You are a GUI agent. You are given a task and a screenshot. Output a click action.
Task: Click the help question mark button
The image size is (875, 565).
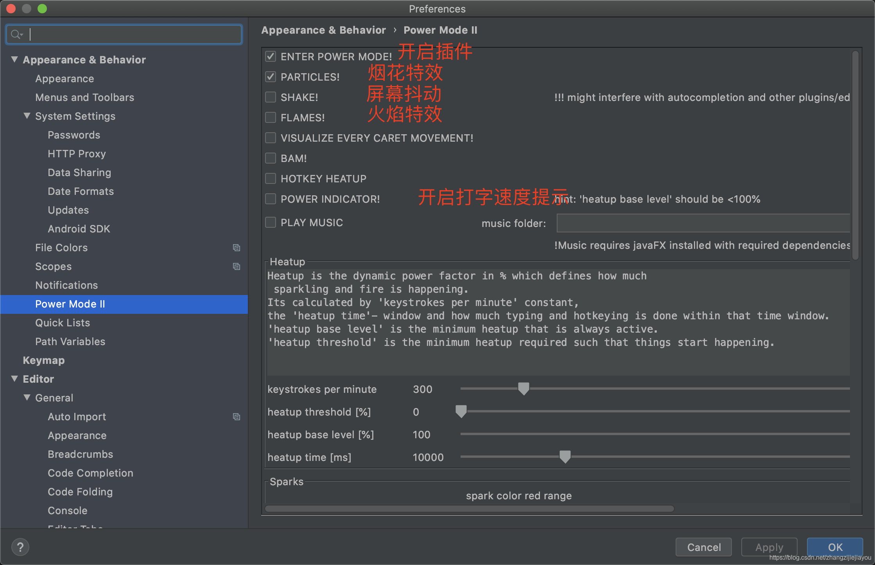tap(20, 547)
